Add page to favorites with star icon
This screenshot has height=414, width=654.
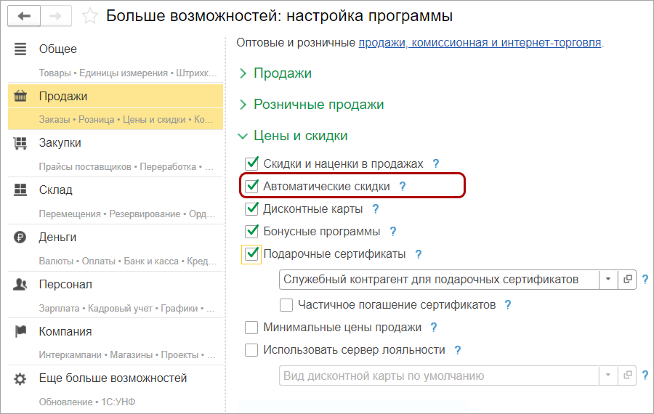90,16
